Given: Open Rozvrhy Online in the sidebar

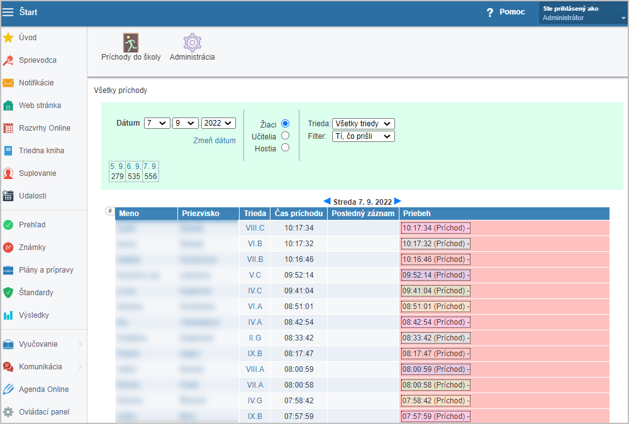Looking at the screenshot, I should pos(44,128).
